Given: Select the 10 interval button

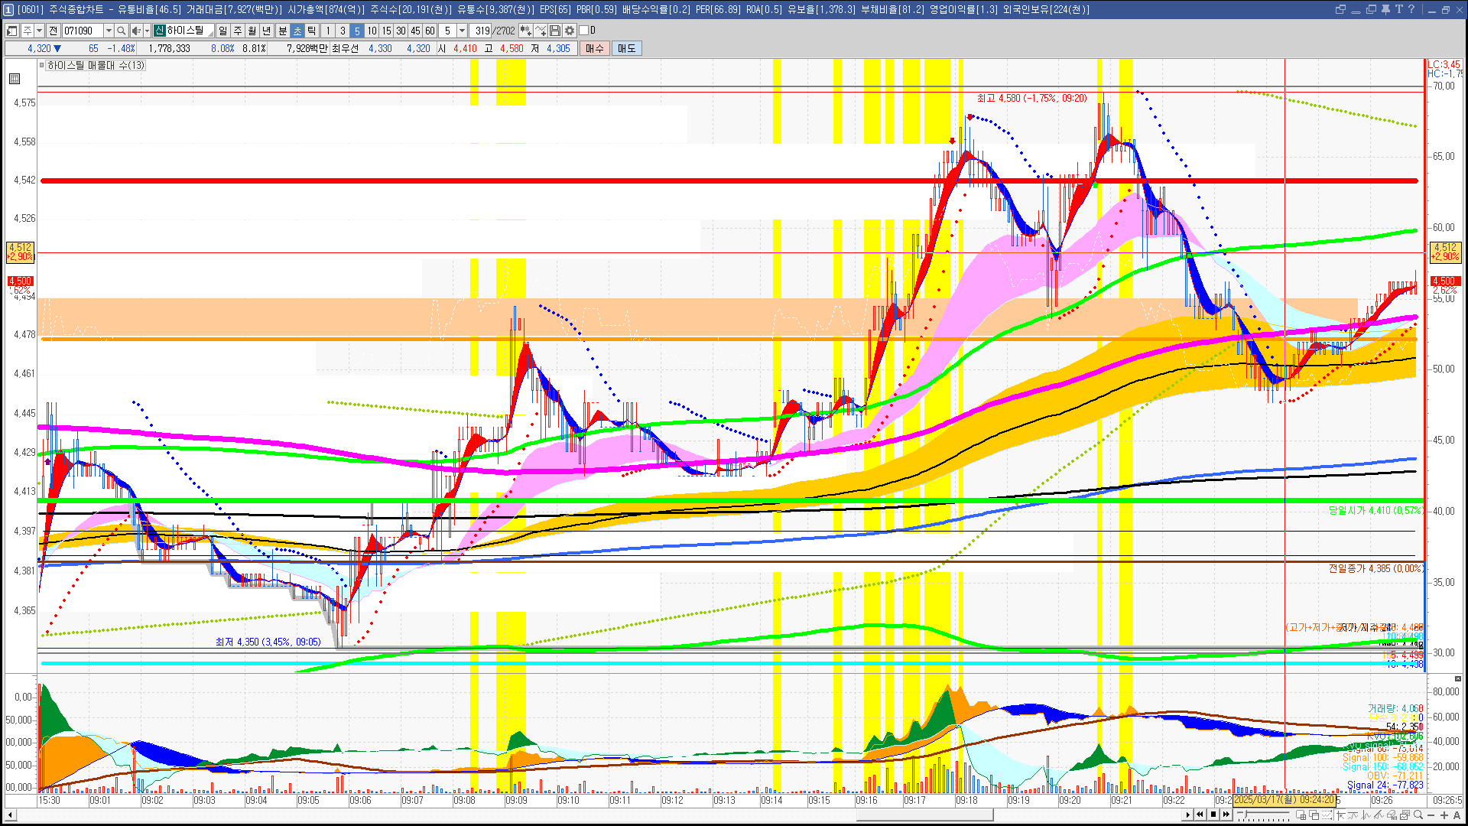Looking at the screenshot, I should click(x=372, y=31).
